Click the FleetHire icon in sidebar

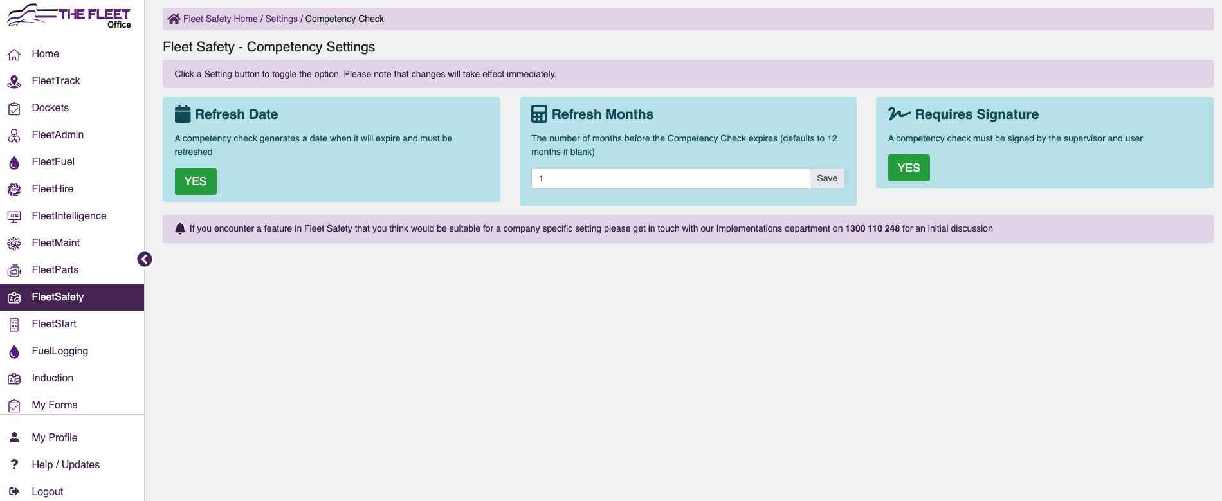[x=14, y=190]
